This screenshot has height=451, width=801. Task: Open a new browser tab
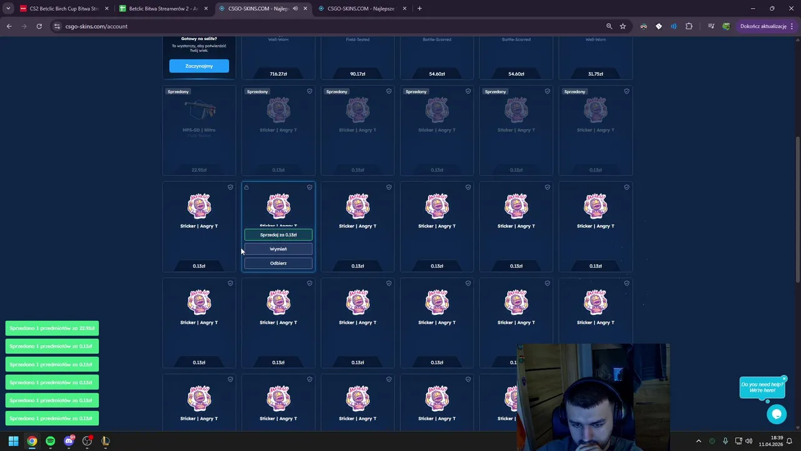[x=419, y=9]
